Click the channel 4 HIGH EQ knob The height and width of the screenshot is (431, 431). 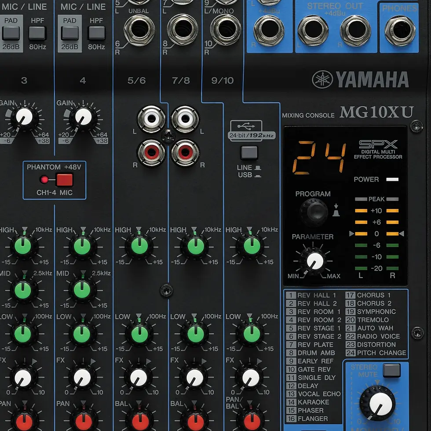point(82,246)
